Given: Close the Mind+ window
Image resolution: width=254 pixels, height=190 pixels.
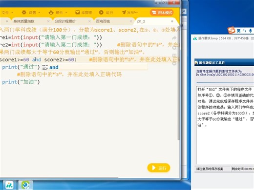Looking at the screenshot, I should click(x=174, y=2).
